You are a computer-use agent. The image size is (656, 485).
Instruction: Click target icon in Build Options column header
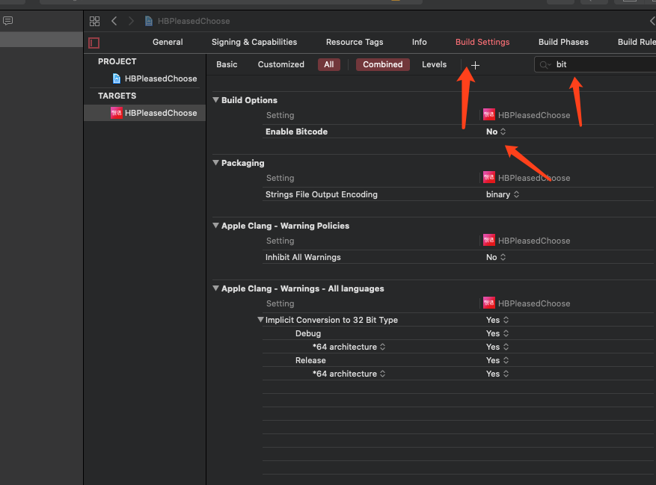coord(488,114)
